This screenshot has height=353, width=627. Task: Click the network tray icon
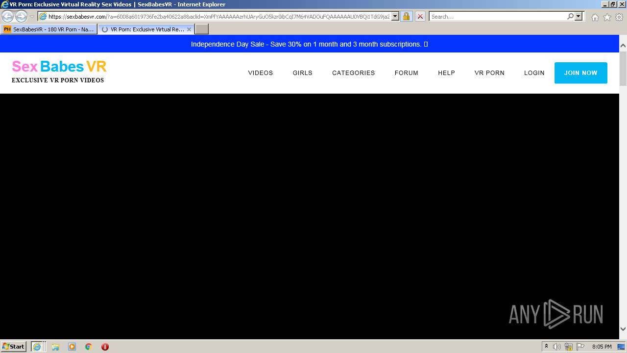tap(569, 347)
